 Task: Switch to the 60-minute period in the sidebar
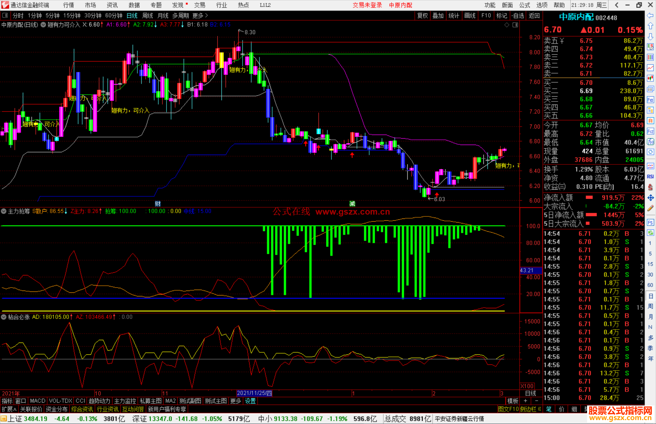[650, 285]
